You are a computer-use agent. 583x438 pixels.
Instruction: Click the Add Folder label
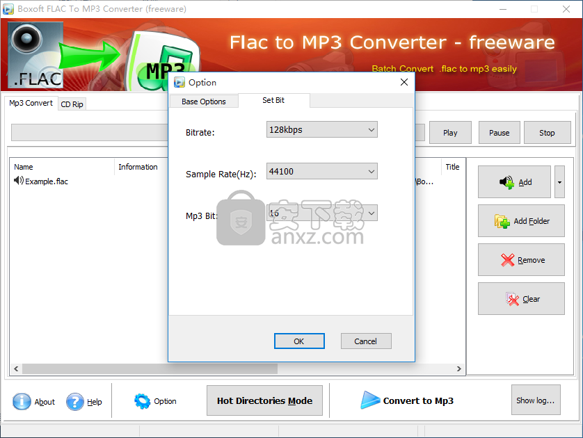click(532, 221)
